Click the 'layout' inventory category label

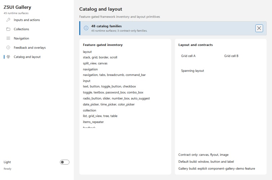(x=87, y=52)
